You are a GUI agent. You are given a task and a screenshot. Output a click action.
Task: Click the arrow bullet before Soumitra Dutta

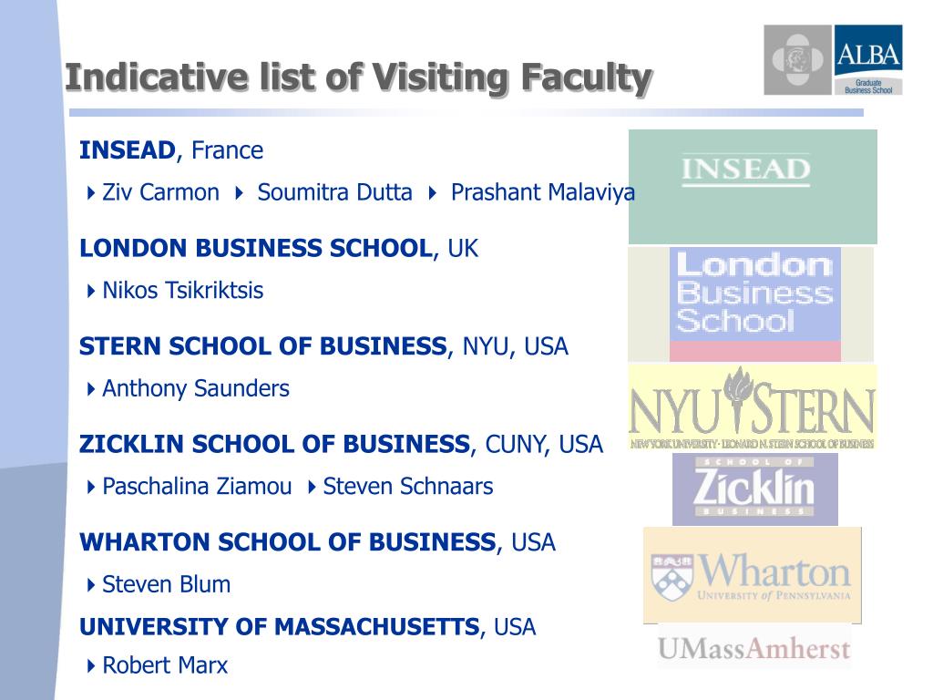point(240,193)
